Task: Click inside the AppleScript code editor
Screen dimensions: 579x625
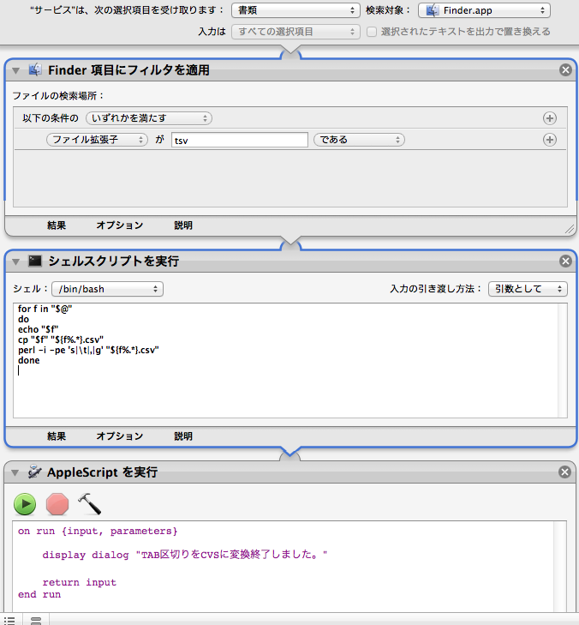Action: point(283,566)
